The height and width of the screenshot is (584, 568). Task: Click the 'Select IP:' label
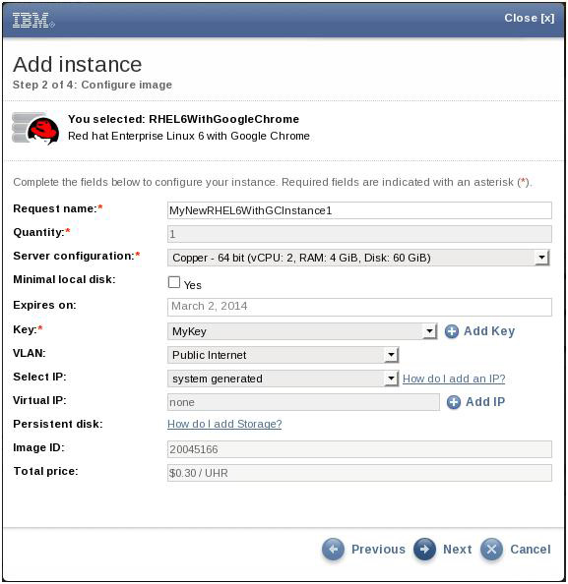click(x=40, y=377)
